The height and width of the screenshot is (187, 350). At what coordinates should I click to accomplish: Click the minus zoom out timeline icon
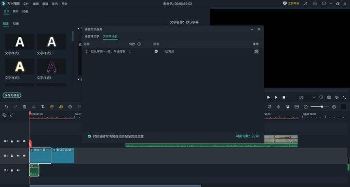pyautogui.click(x=306, y=107)
